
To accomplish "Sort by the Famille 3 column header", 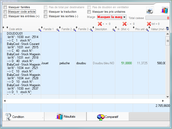I will click(x=83, y=29).
